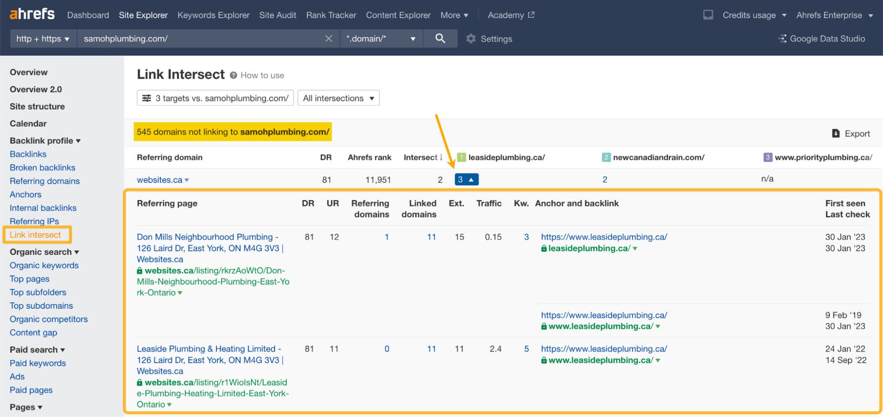Clear the URL search field
883x417 pixels.
329,38
